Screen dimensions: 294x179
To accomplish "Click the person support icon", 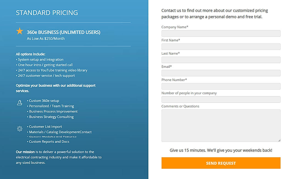I will click(x=20, y=103).
